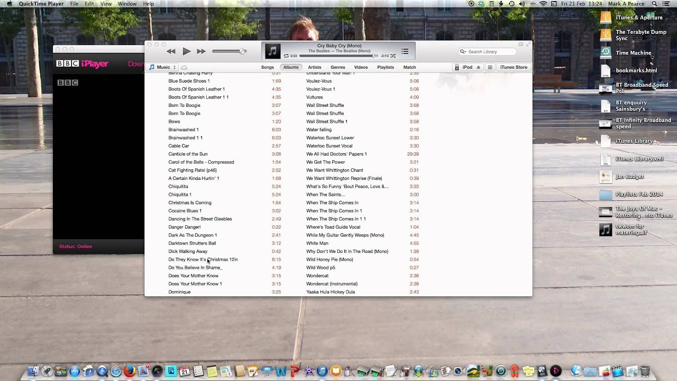Open the Genres tab
677x381 pixels.
[338, 67]
